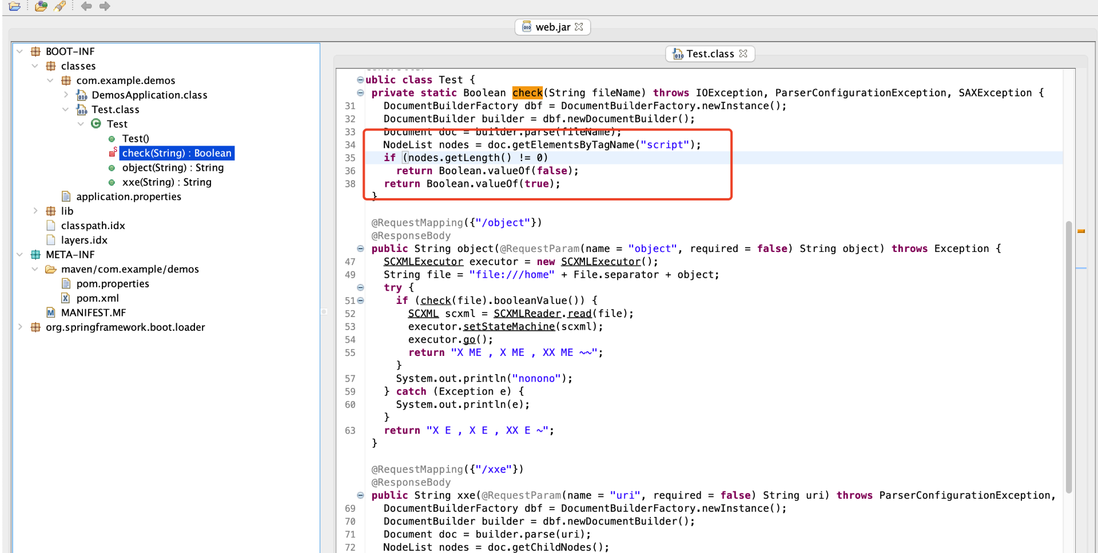Click the green Test class icon
1098x553 pixels.
click(x=96, y=123)
